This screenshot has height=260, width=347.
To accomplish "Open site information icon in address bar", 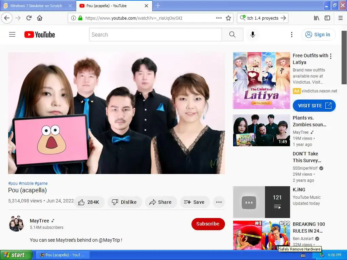I will [x=74, y=18].
